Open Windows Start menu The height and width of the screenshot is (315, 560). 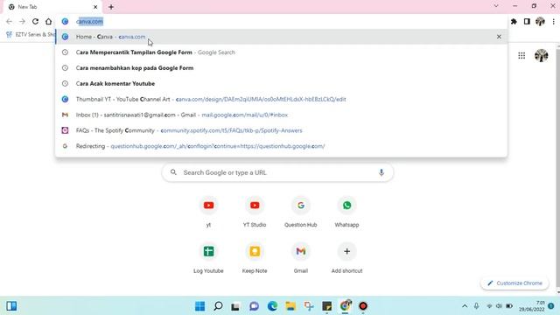(200, 306)
